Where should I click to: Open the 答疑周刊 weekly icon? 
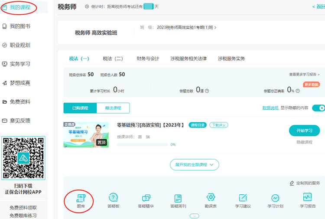coord(178,198)
